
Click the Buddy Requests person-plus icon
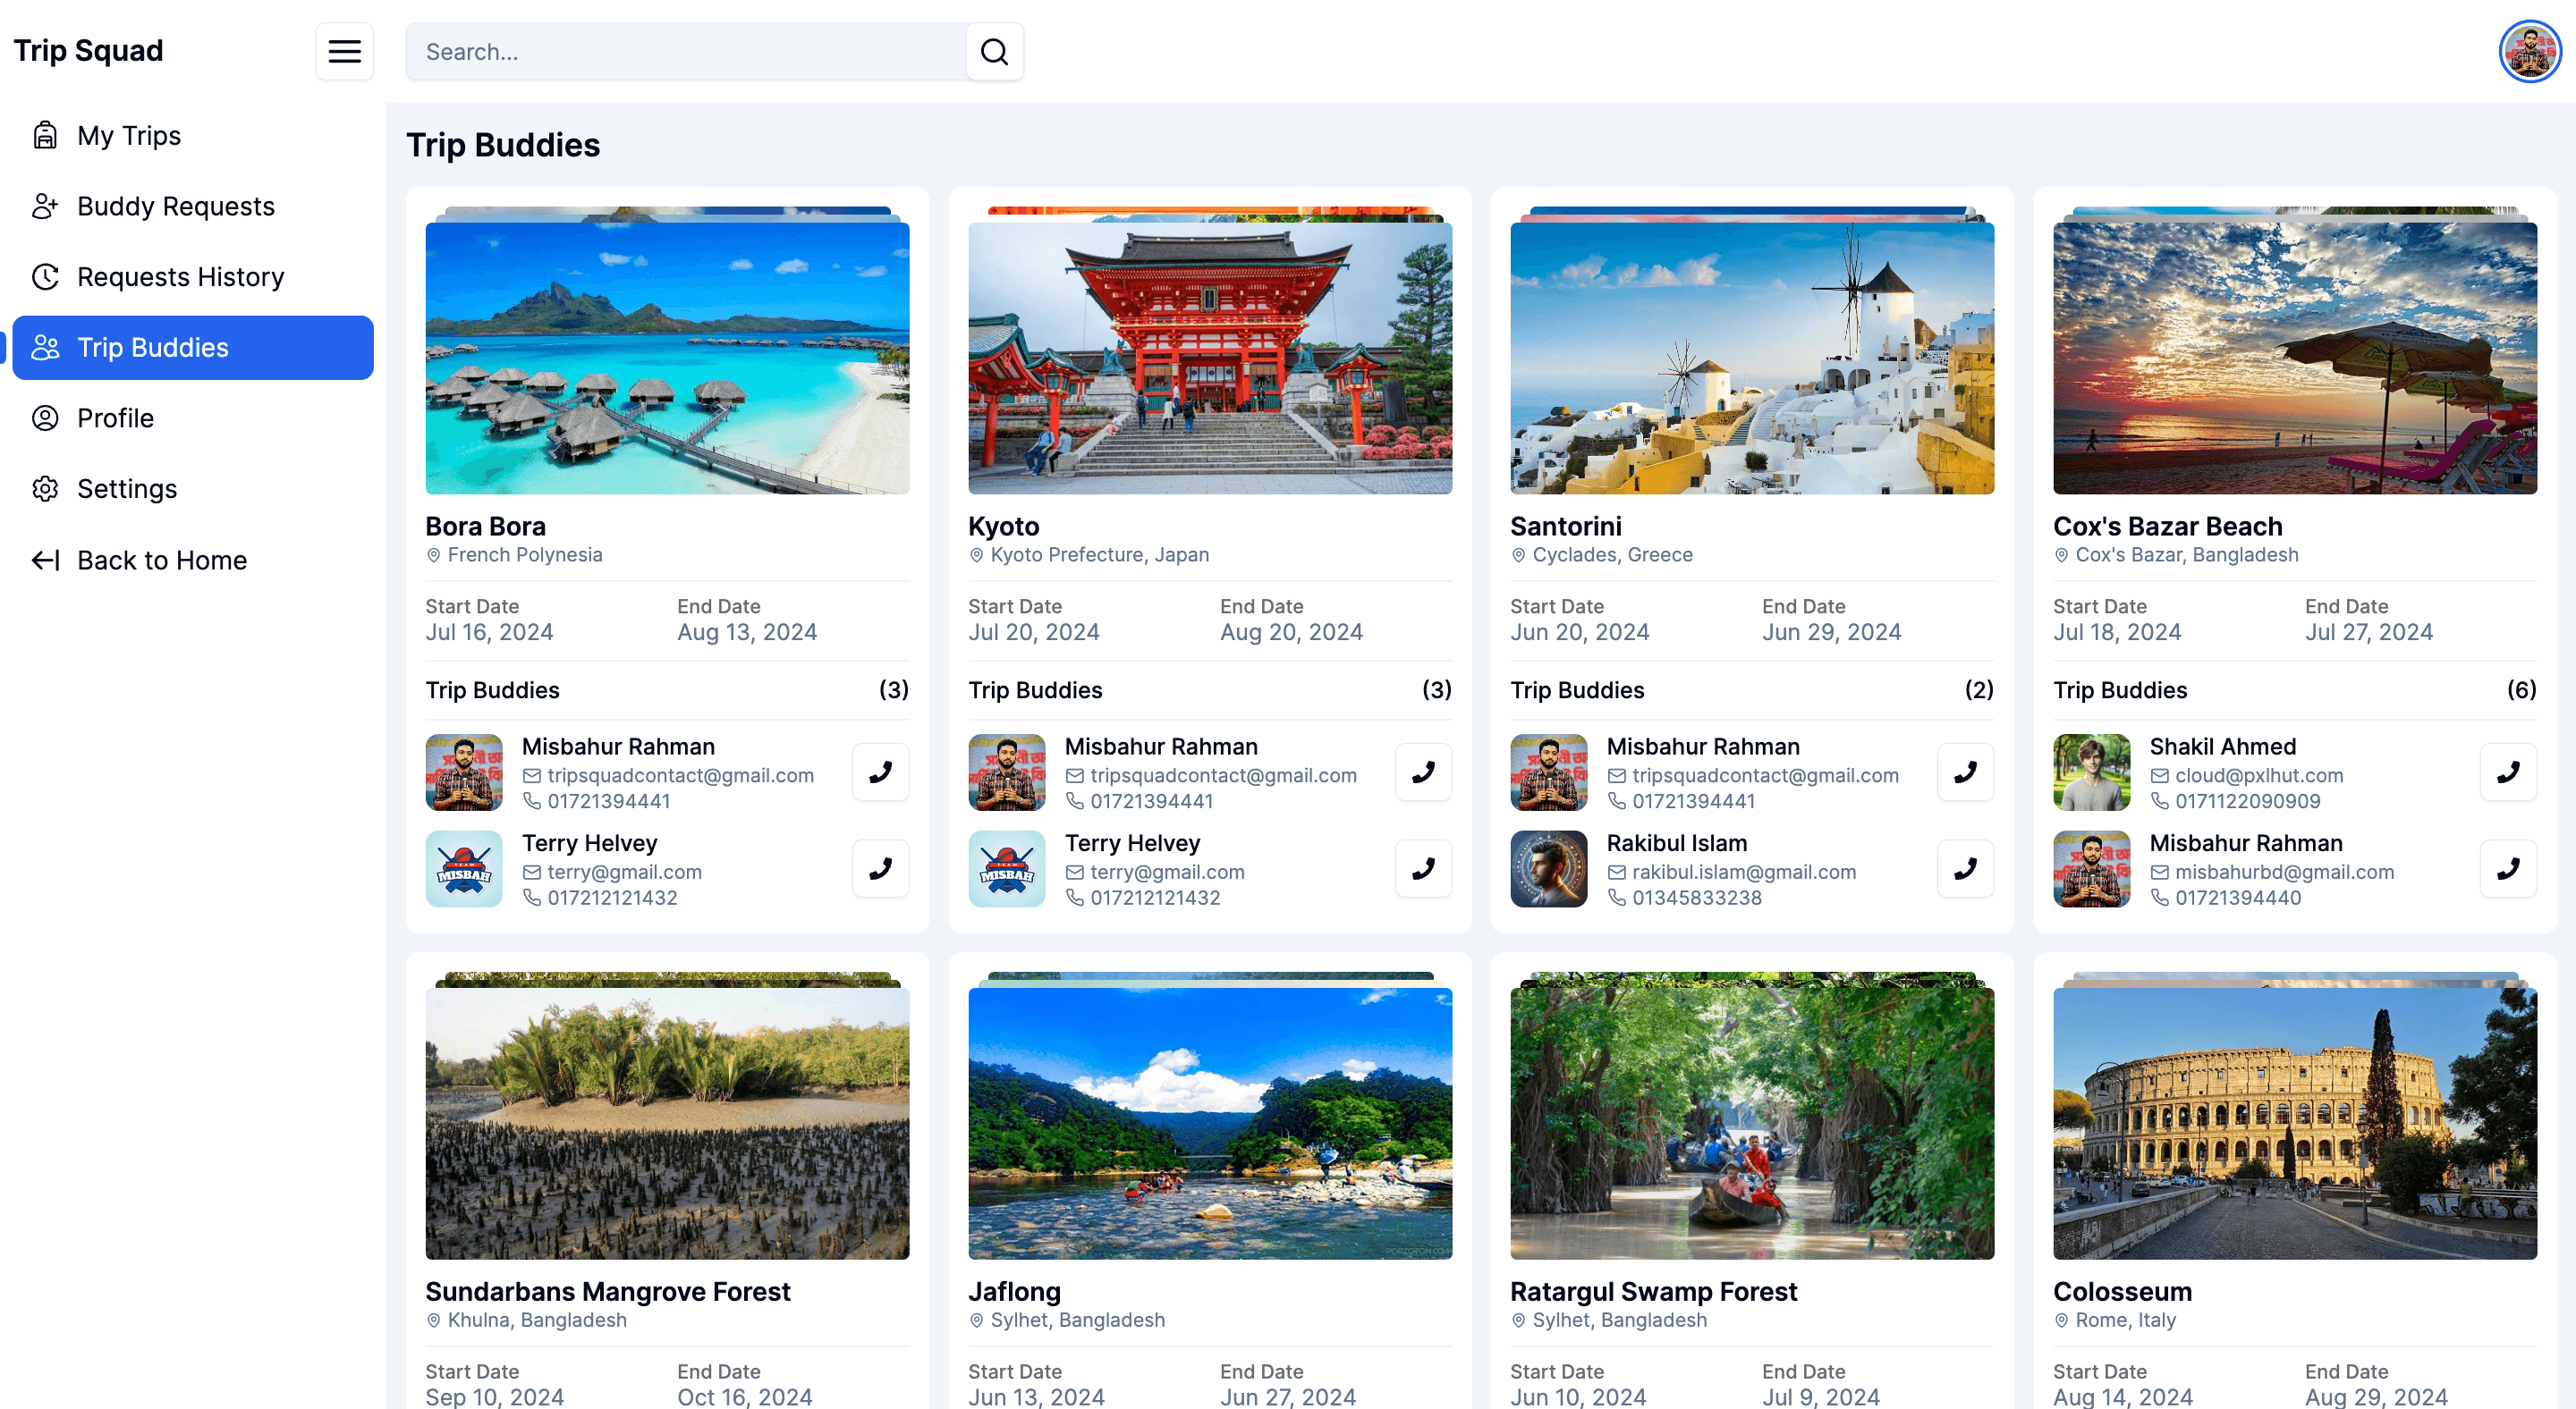click(x=45, y=206)
